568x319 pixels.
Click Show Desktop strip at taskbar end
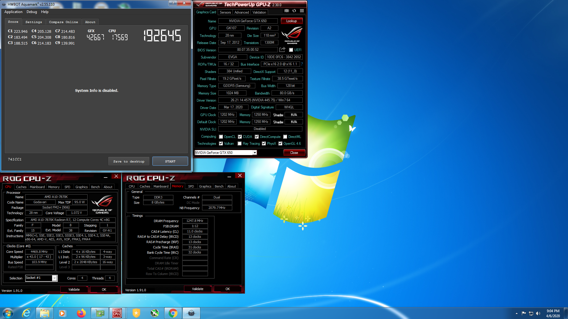(566, 313)
